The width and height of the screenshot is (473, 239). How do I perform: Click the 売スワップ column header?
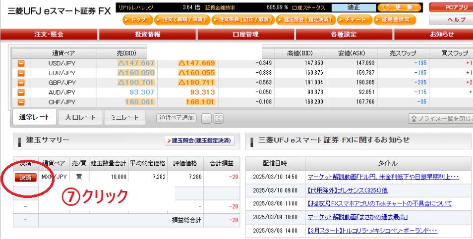click(403, 53)
